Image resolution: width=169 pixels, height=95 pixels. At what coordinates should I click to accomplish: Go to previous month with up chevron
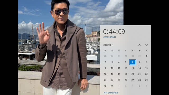(139, 45)
